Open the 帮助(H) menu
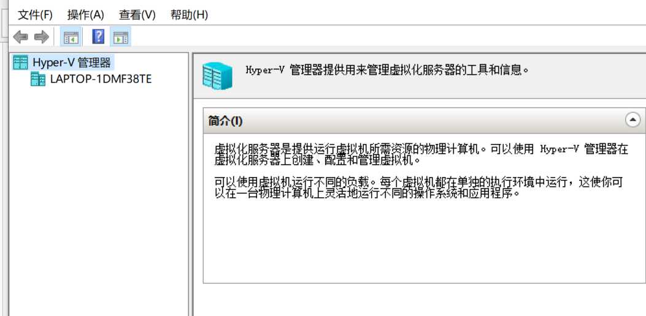Image resolution: width=646 pixels, height=316 pixels. pos(189,15)
